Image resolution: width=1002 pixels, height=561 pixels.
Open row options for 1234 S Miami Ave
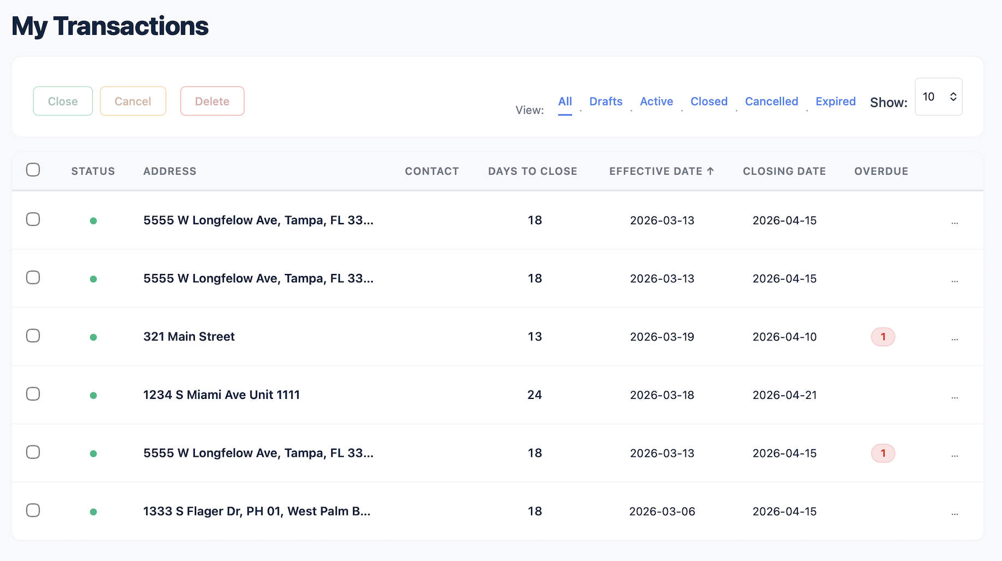click(955, 396)
